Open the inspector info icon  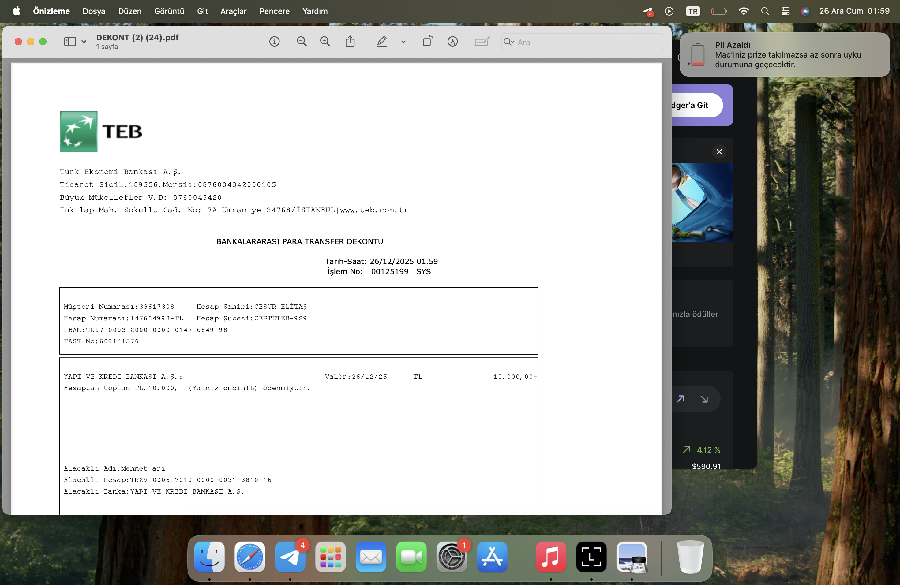275,42
